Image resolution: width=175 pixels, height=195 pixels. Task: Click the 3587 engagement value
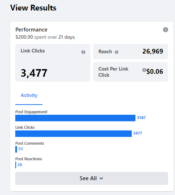point(141,118)
